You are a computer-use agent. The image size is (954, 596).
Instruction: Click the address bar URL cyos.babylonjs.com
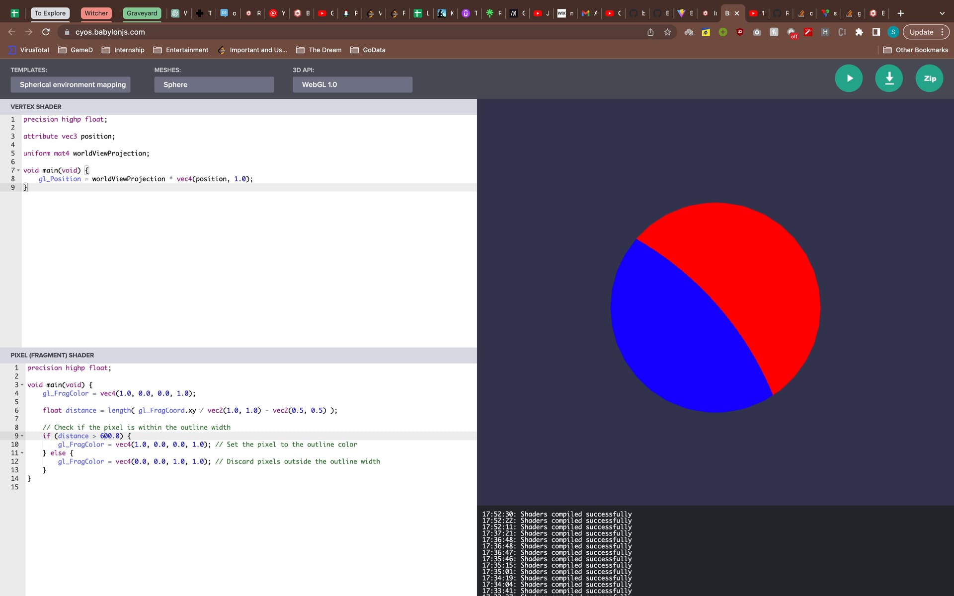[x=110, y=32]
